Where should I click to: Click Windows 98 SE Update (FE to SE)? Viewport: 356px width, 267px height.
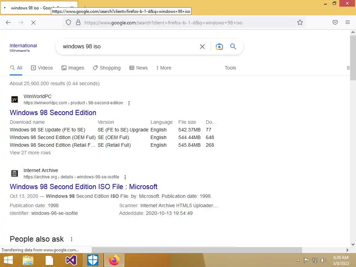click(x=47, y=130)
